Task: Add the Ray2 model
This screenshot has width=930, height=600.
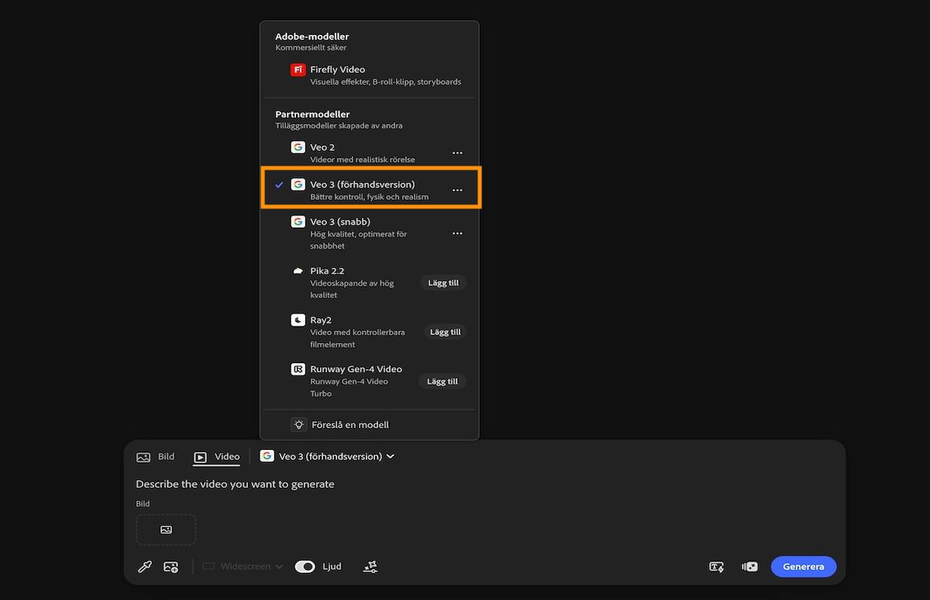Action: tap(445, 332)
